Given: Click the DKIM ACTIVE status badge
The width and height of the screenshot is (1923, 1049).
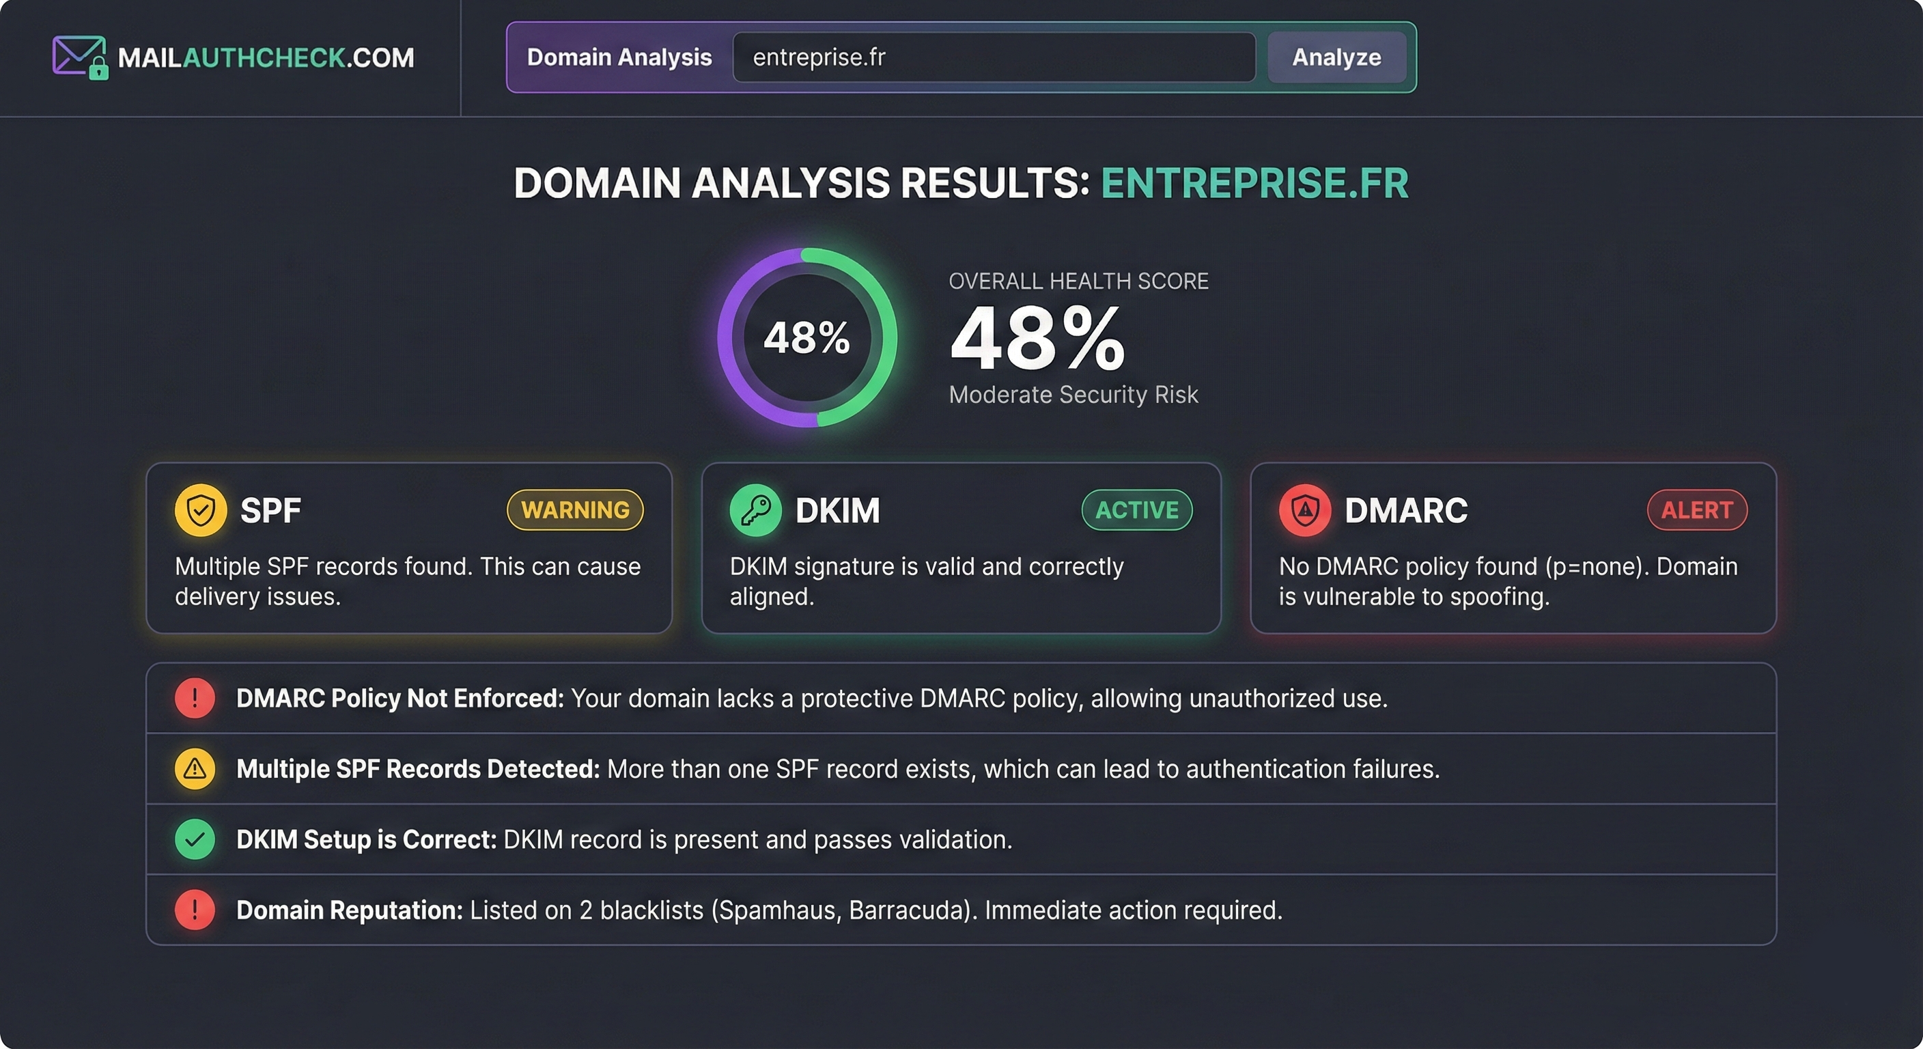Looking at the screenshot, I should tap(1136, 510).
